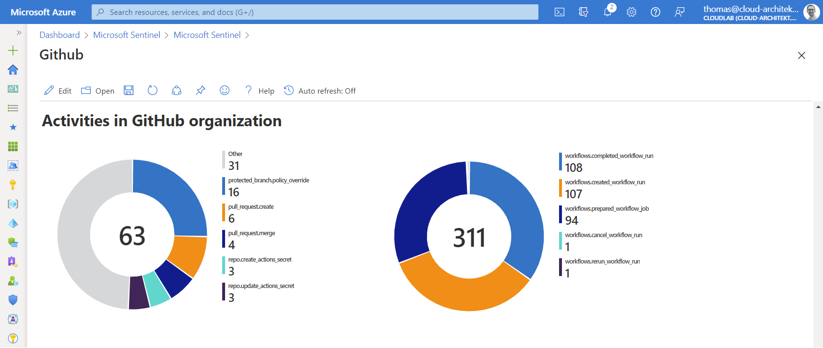823x348 pixels.
Task: Click the Edit pencil button
Action: 58,91
